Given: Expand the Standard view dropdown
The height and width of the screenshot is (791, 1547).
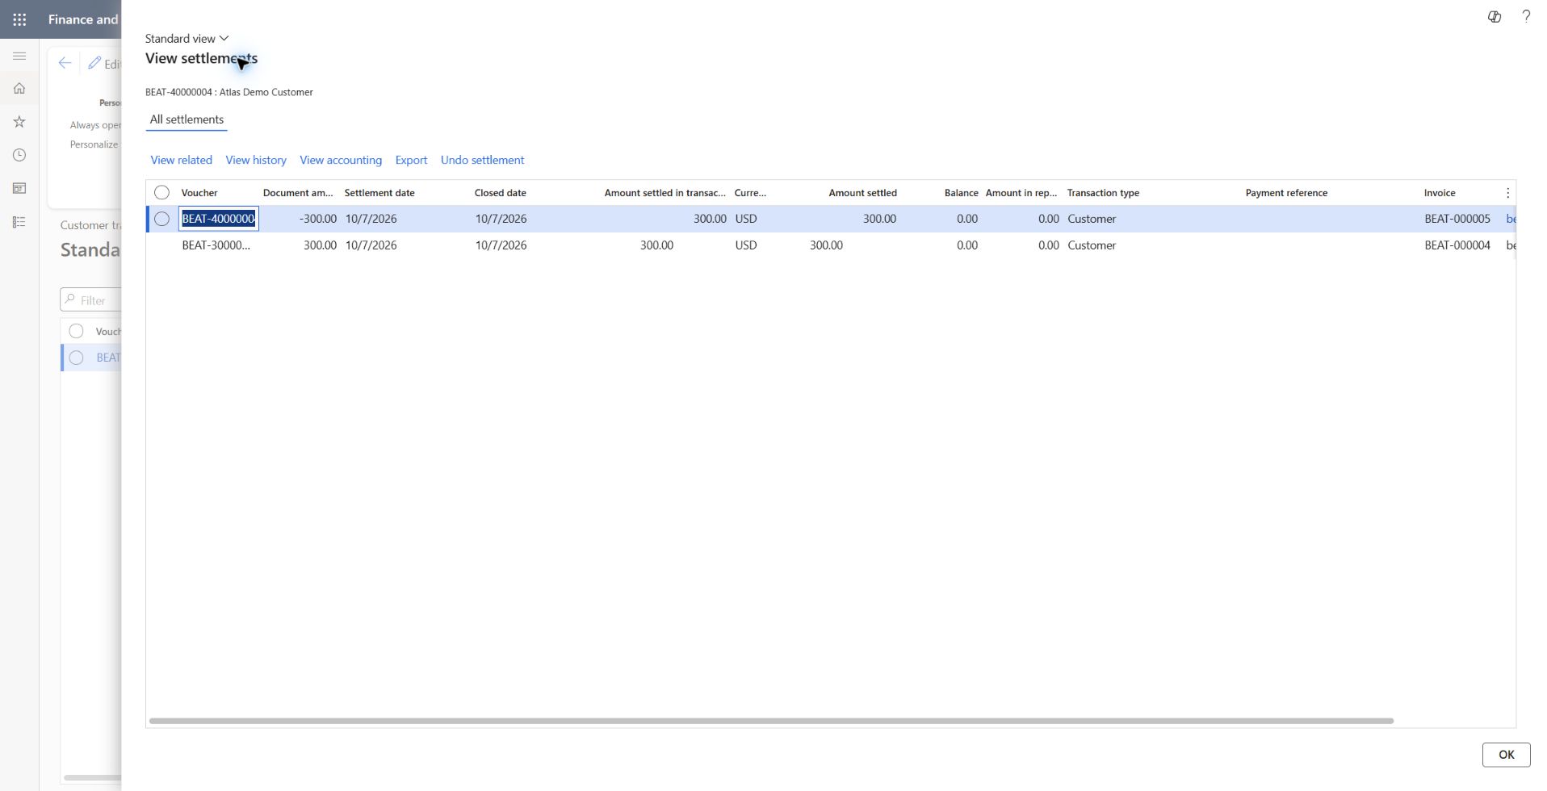Looking at the screenshot, I should [187, 39].
